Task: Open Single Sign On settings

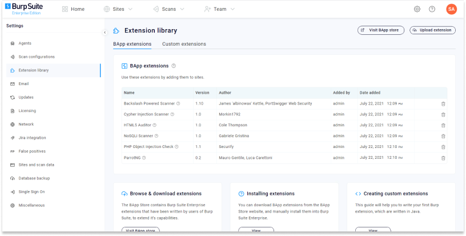Action: point(54,192)
